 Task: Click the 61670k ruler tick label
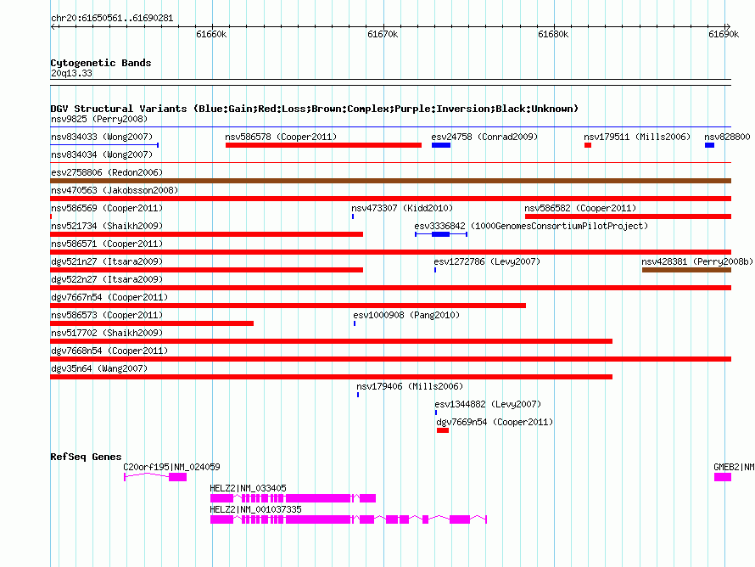pyautogui.click(x=383, y=34)
